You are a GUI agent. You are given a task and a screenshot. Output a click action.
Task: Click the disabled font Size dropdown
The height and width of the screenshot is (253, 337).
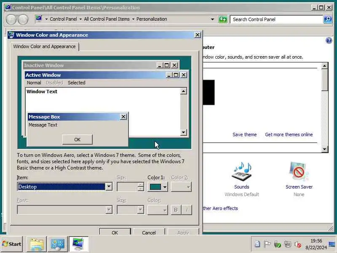click(131, 210)
